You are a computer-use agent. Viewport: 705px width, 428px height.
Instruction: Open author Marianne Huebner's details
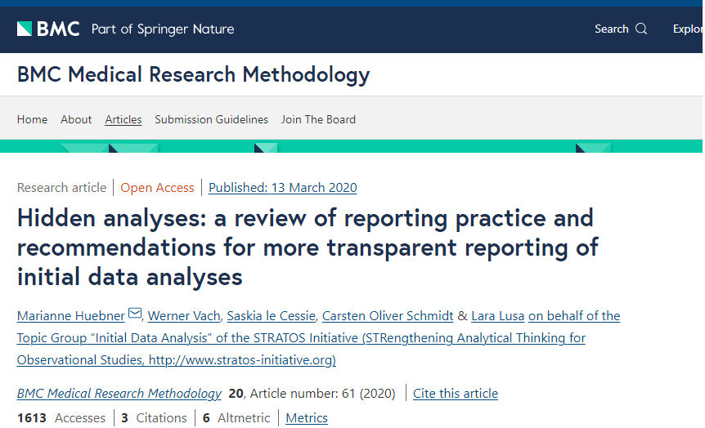tap(71, 316)
